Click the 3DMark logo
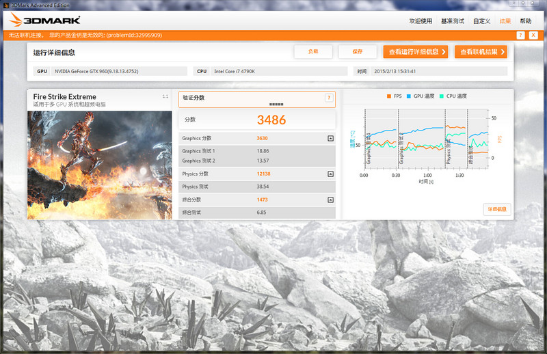Image resolution: width=547 pixels, height=354 pixels. point(44,21)
